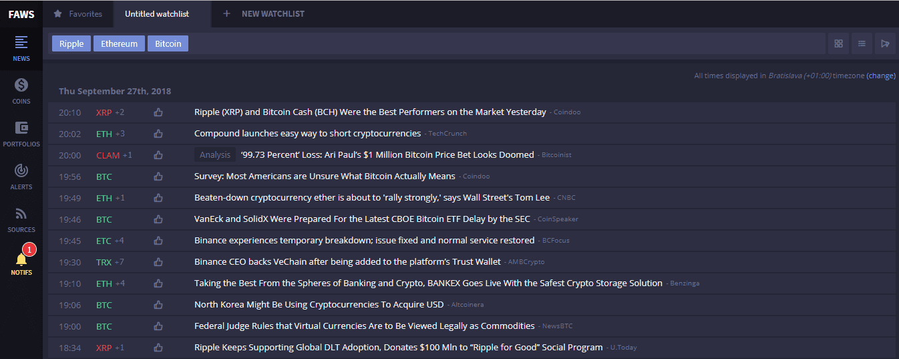Open Sources feed icon in sidebar
Image resolution: width=899 pixels, height=359 pixels.
pyautogui.click(x=21, y=219)
